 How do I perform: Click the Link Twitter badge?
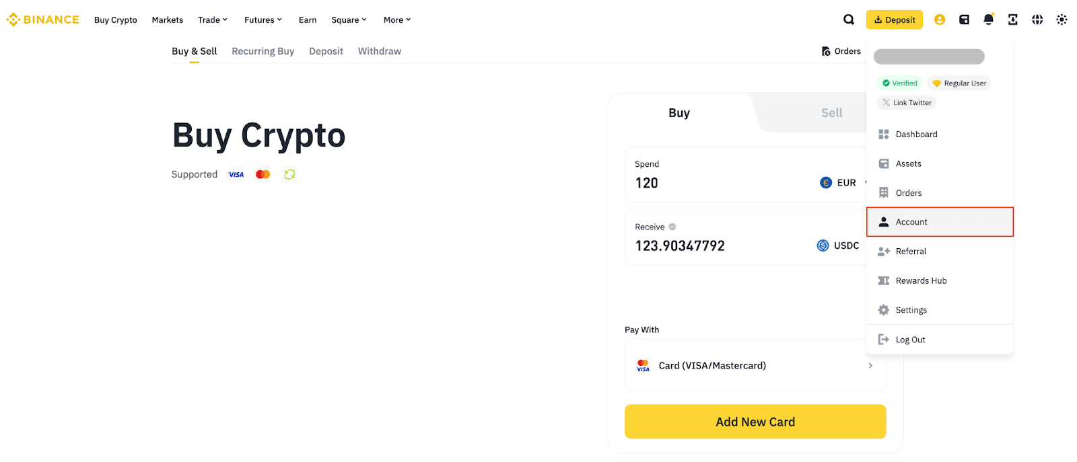pos(906,103)
